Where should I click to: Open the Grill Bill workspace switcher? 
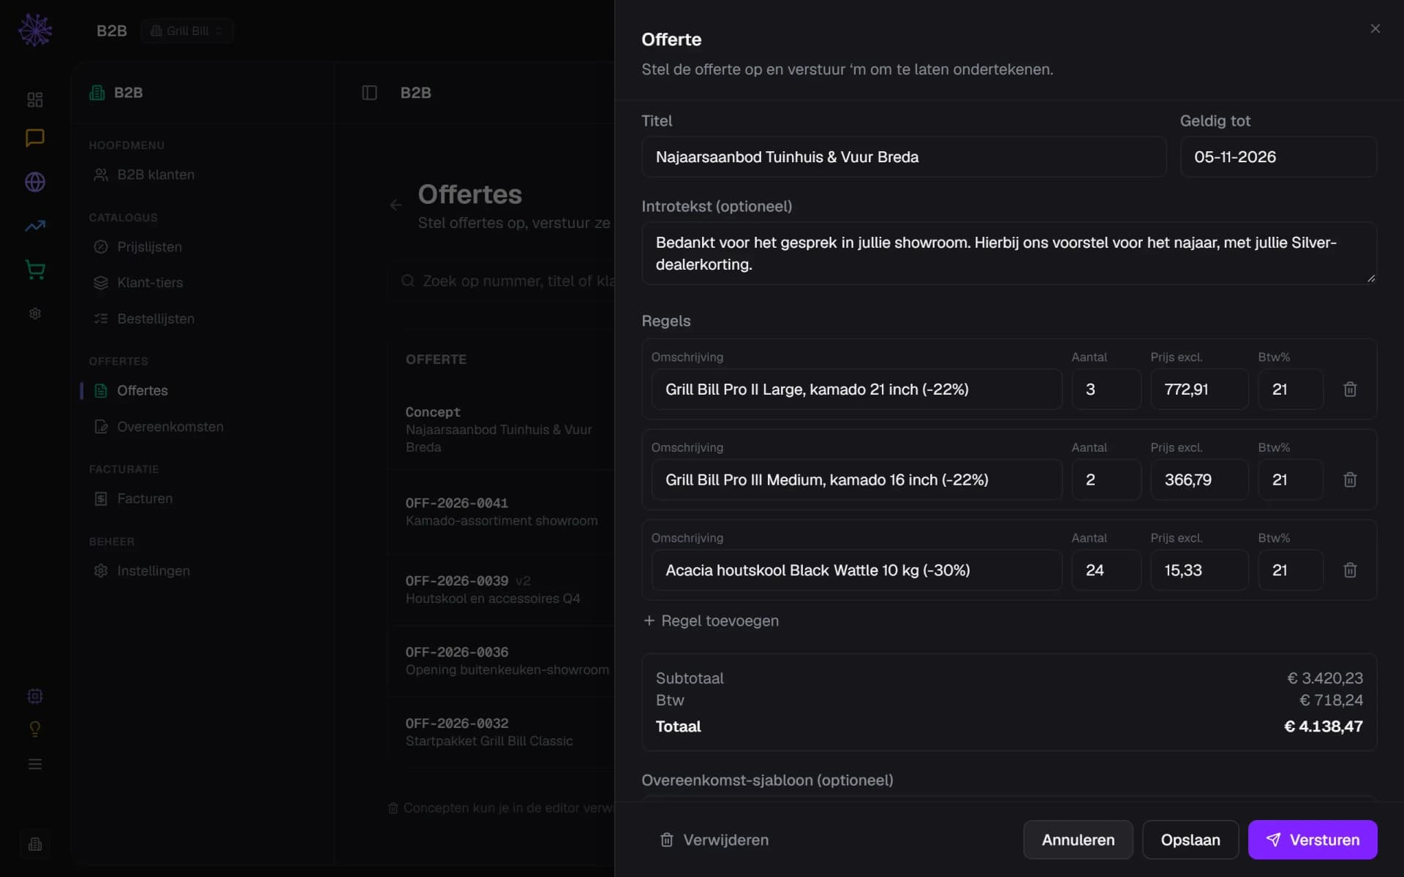pos(187,31)
